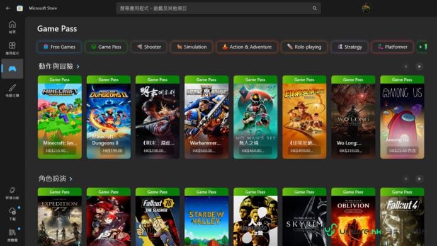Open the Among Us game card

point(402,117)
